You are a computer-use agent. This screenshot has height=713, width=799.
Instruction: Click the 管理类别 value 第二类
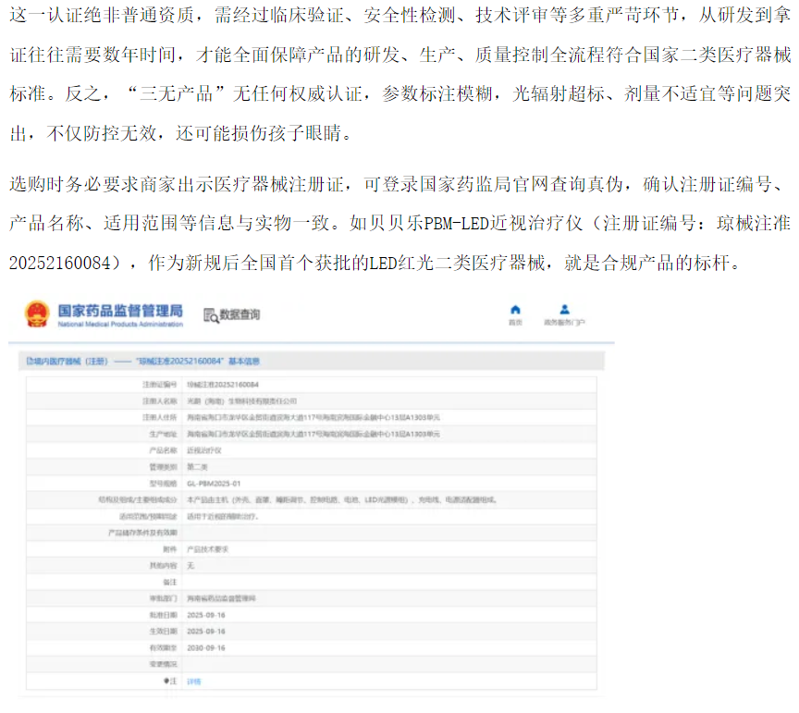[196, 466]
